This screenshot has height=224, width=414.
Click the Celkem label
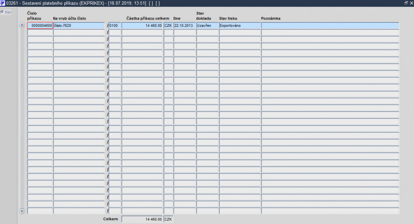pyautogui.click(x=110, y=219)
